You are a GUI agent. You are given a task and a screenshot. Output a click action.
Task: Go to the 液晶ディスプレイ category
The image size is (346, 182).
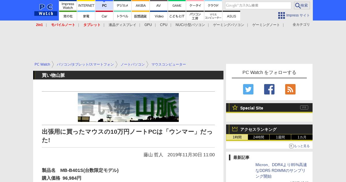tap(122, 25)
